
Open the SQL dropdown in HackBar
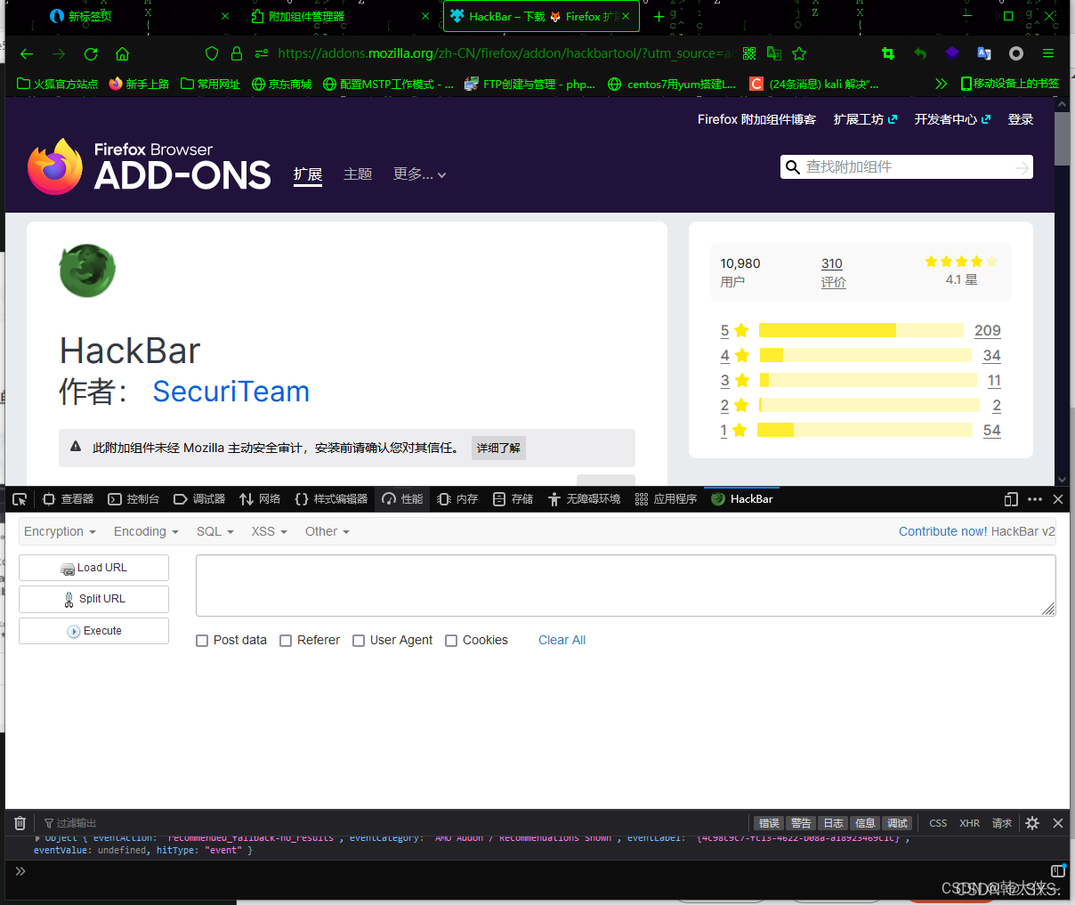tap(214, 531)
